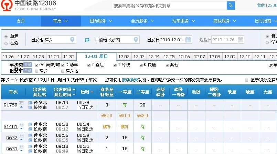
Task: Open the departure station location pin icon
Action: pos(72,40)
